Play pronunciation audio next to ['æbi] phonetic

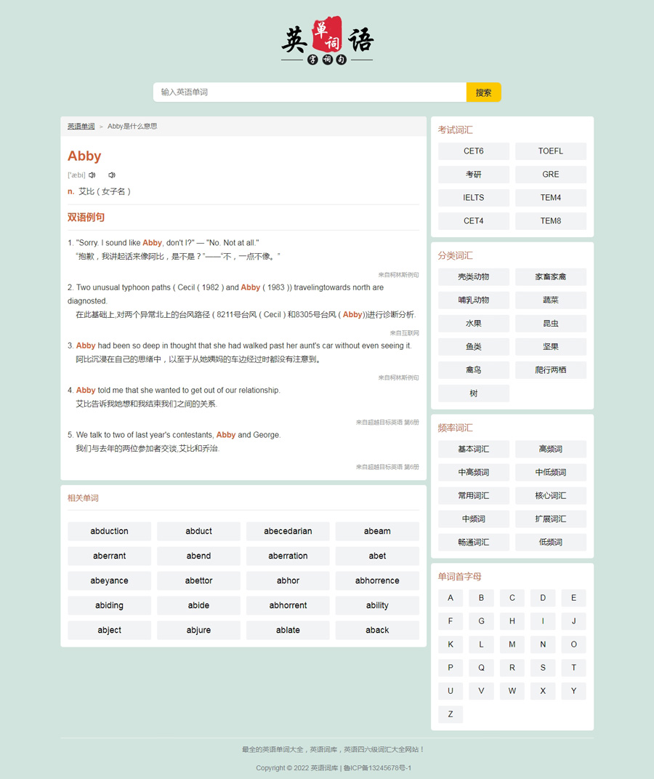pyautogui.click(x=92, y=175)
